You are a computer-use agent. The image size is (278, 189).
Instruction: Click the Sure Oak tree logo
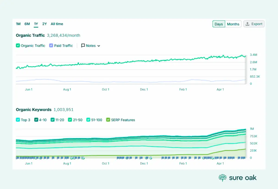coord(222,178)
